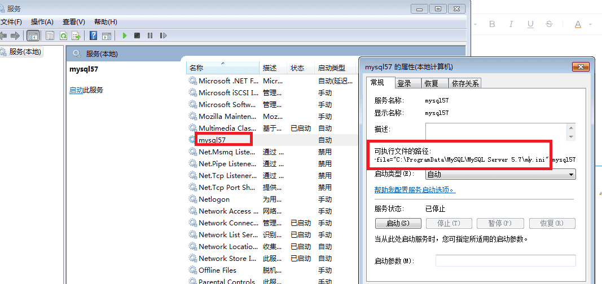
Task: Click the gear icon beside Offline Files
Action: pyautogui.click(x=192, y=270)
